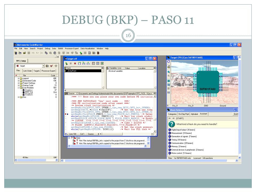Click the Code column header
This screenshot has height=192, width=256.
tap(53, 75)
